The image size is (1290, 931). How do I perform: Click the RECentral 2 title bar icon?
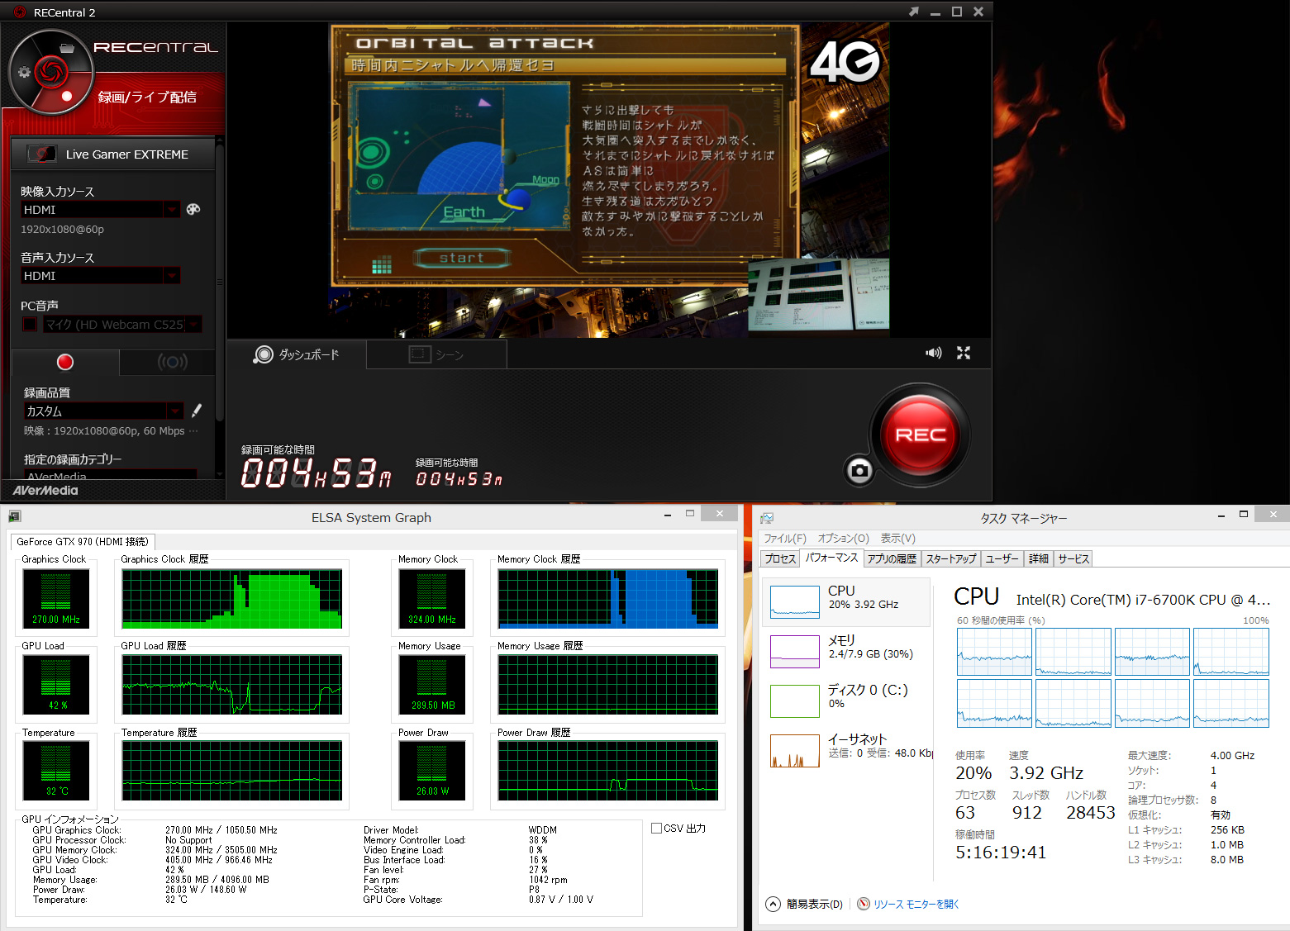pyautogui.click(x=20, y=12)
